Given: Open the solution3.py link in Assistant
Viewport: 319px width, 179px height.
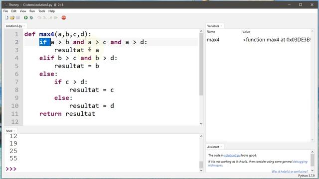Looking at the screenshot, I should click(232, 156).
